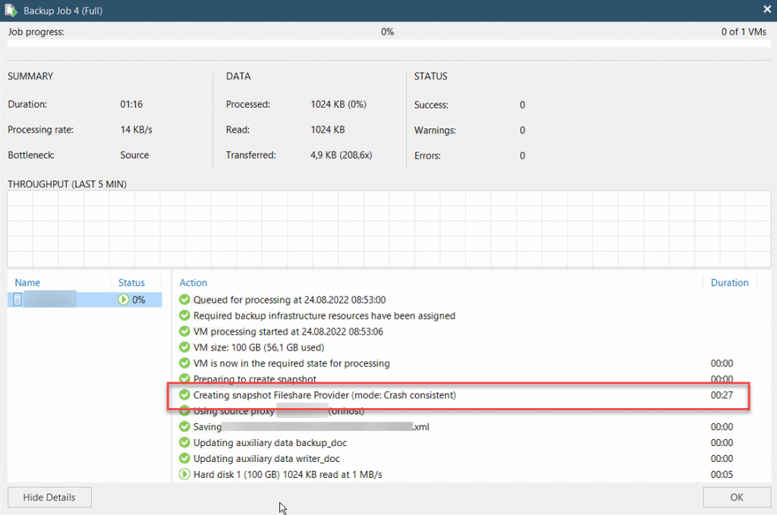The height and width of the screenshot is (515, 777).
Task: Click the Veeam icon in the title bar
Action: (11, 10)
